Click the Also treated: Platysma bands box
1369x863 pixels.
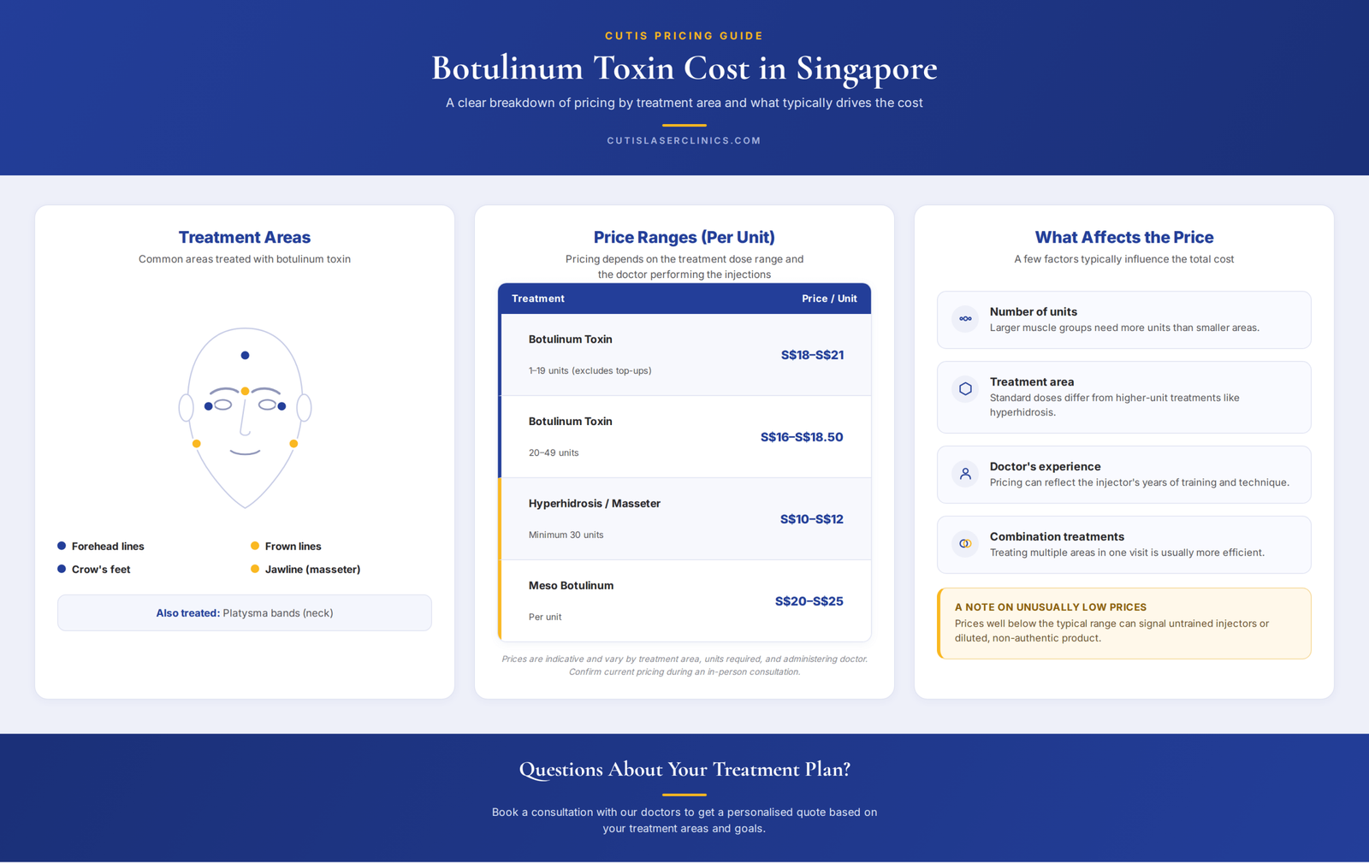[245, 613]
